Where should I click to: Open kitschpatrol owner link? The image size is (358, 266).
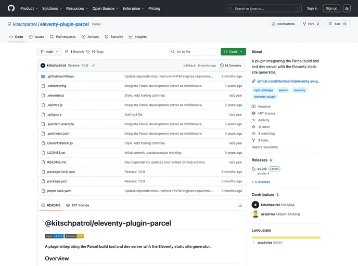click(24, 24)
